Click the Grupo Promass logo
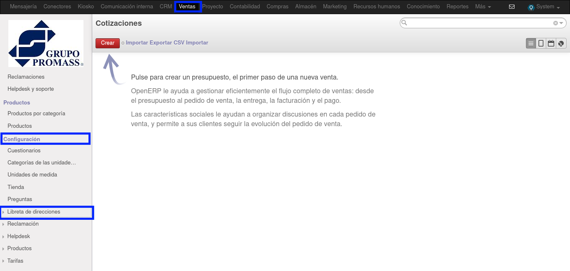The height and width of the screenshot is (271, 570). pyautogui.click(x=46, y=43)
